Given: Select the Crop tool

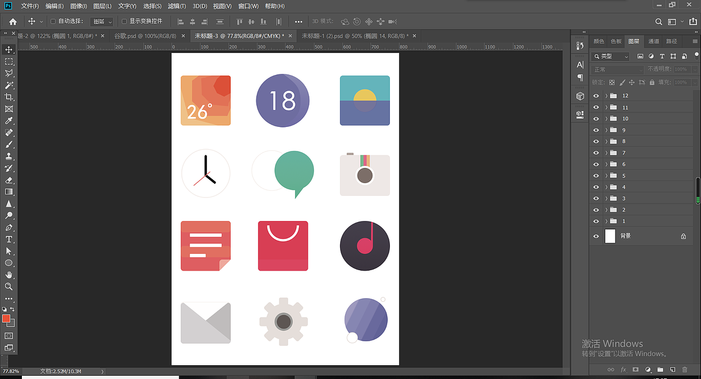Looking at the screenshot, I should coord(9,97).
